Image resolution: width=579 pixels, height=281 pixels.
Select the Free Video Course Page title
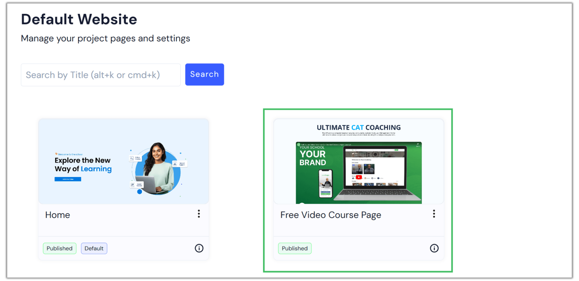[331, 215]
